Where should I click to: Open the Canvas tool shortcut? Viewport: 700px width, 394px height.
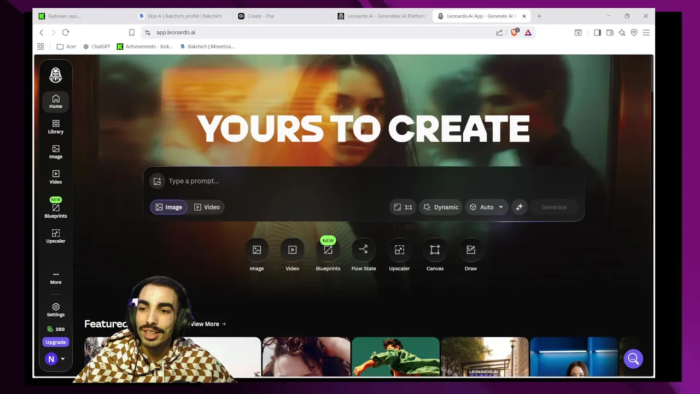(435, 256)
